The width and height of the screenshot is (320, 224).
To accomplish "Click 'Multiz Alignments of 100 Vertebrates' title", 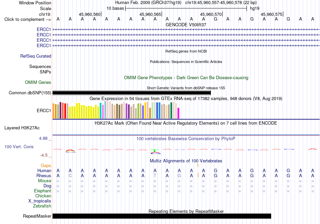I will pyautogui.click(x=186, y=161).
